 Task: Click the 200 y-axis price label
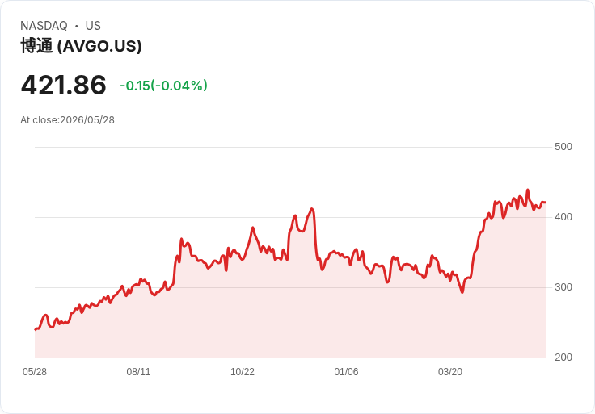pos(563,358)
